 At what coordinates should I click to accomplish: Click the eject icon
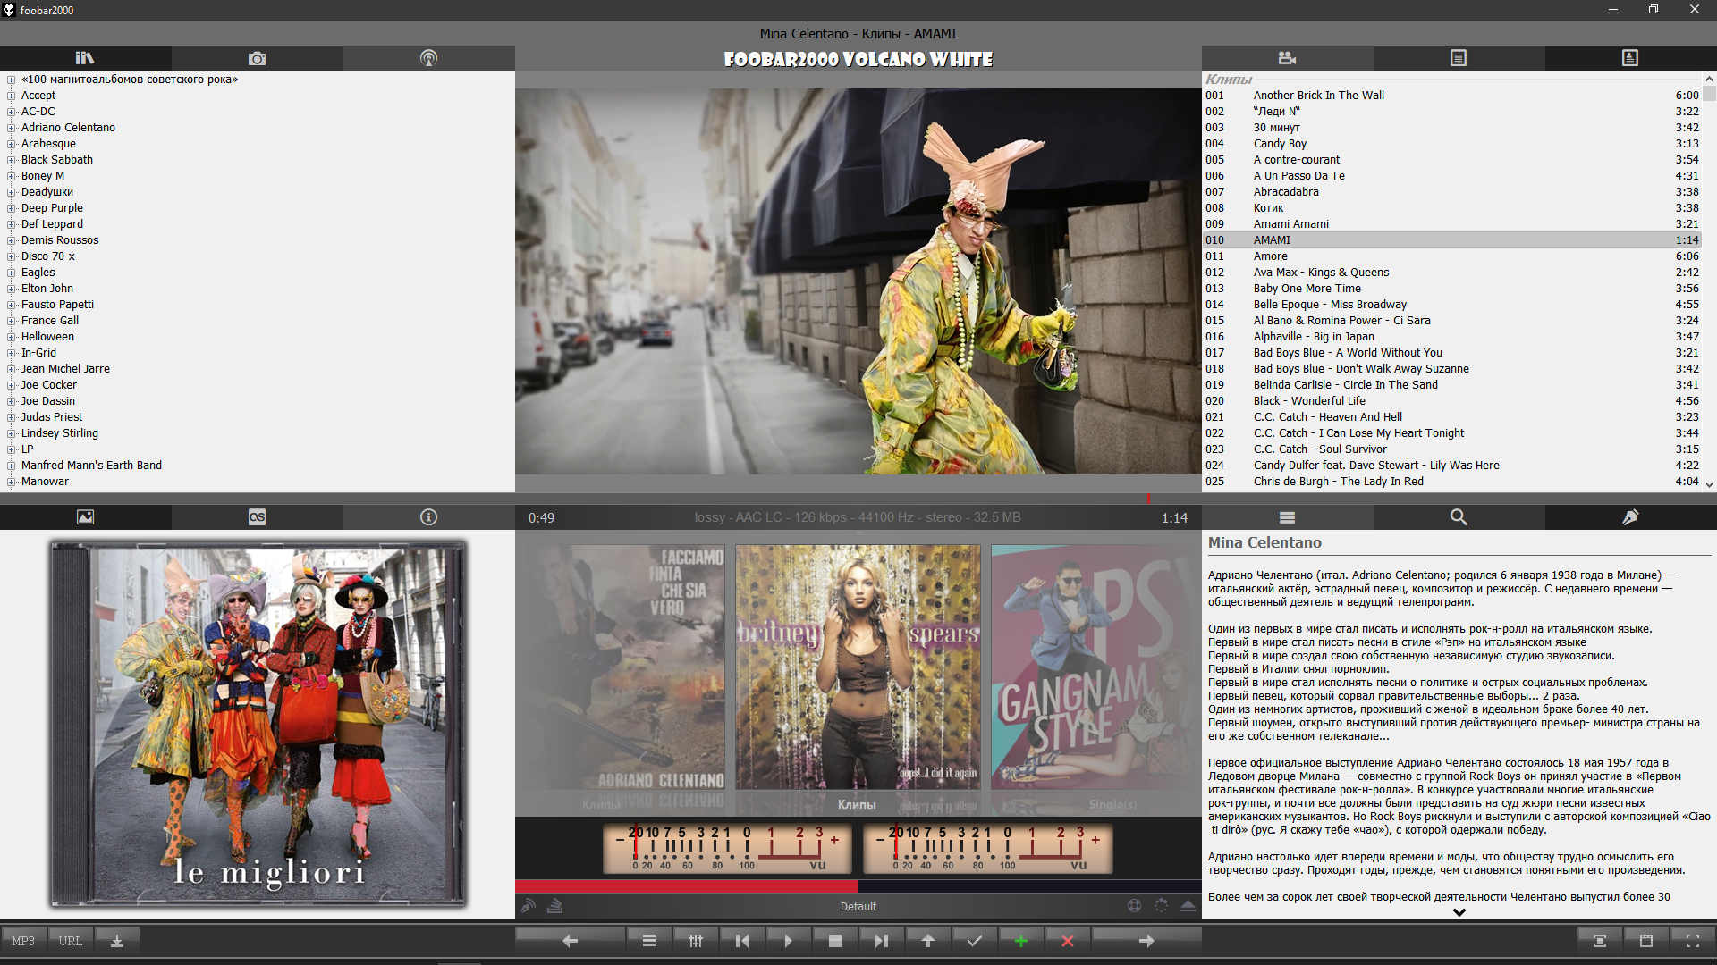(x=1188, y=906)
